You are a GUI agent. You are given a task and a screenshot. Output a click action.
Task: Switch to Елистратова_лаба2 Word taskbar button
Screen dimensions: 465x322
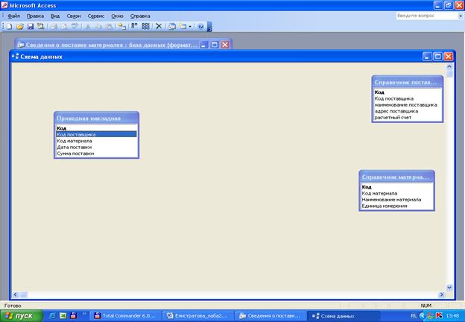point(198,316)
